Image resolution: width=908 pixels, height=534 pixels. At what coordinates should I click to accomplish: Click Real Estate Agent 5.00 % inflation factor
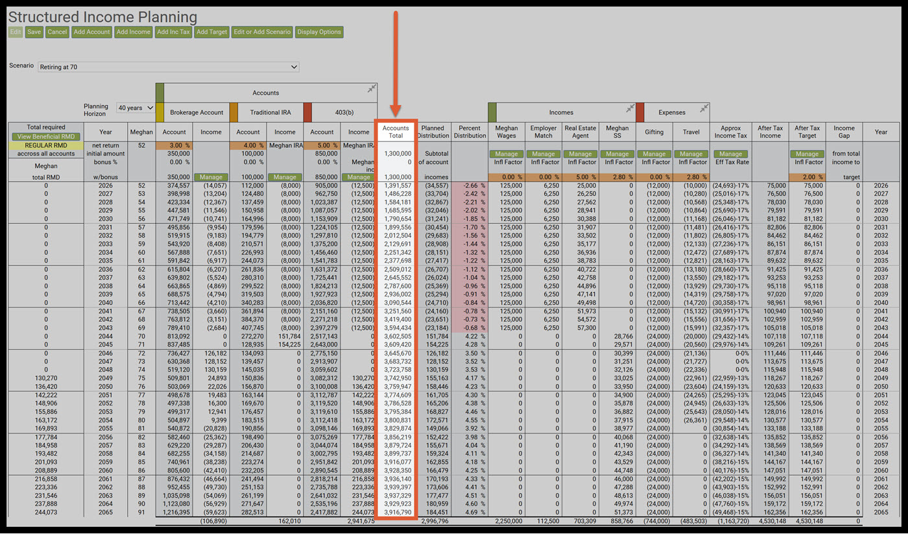(x=580, y=177)
